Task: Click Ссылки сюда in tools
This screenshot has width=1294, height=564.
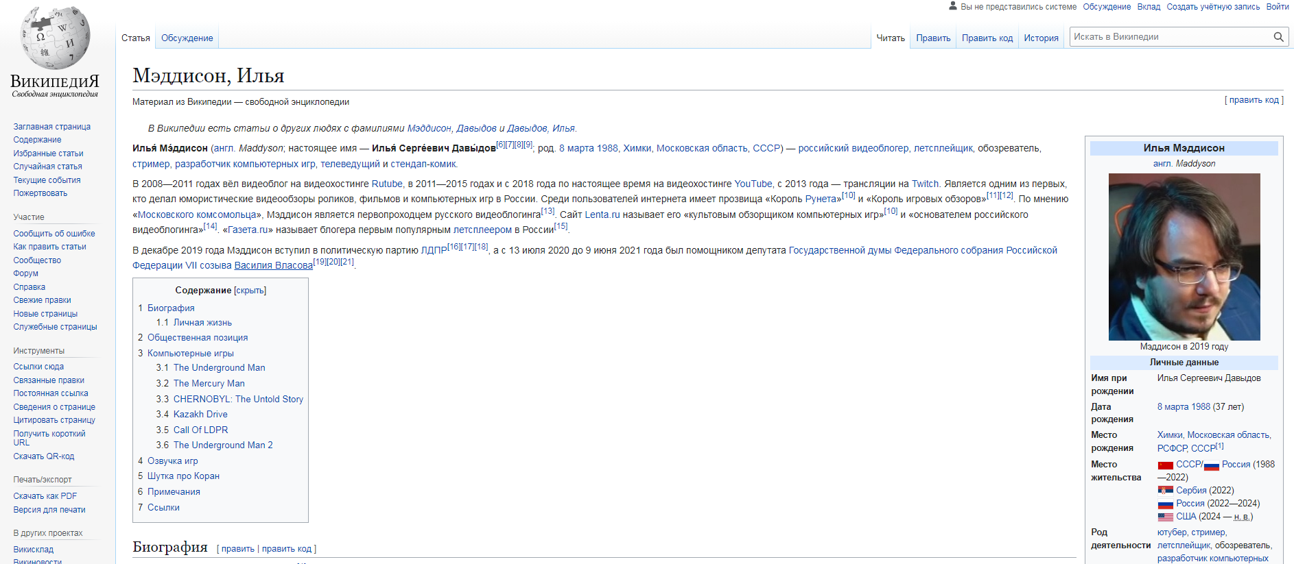Action: (x=38, y=367)
